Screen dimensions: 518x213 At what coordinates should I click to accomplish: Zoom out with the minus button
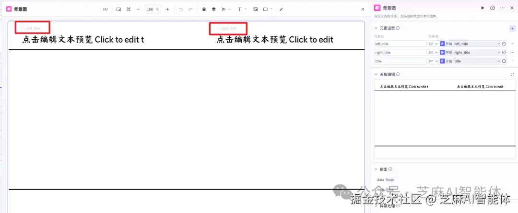pyautogui.click(x=138, y=9)
